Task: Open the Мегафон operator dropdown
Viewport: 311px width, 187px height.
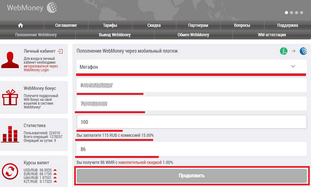Action: tap(192, 67)
